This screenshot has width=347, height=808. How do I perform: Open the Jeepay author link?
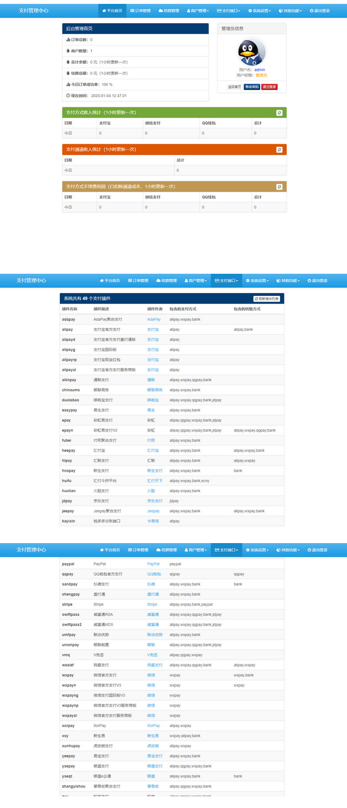click(x=153, y=511)
